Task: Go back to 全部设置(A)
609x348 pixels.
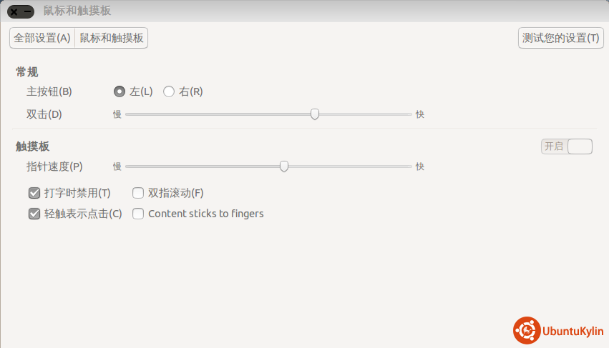Action: [x=42, y=38]
